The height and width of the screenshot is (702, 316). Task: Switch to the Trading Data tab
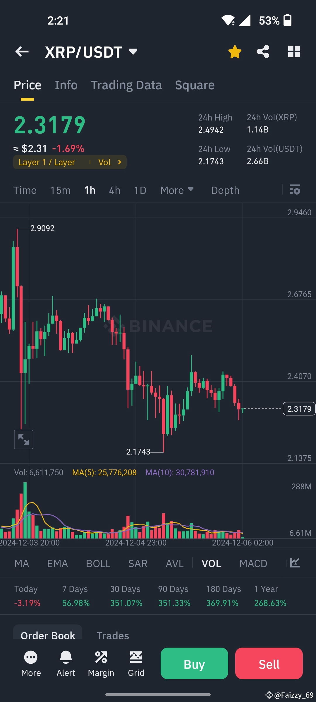point(126,85)
